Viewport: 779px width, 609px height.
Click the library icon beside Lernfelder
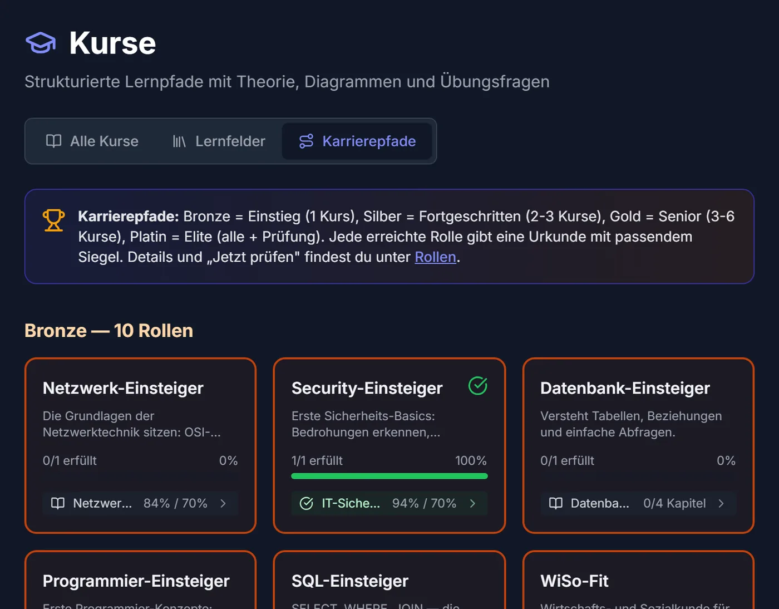tap(179, 141)
